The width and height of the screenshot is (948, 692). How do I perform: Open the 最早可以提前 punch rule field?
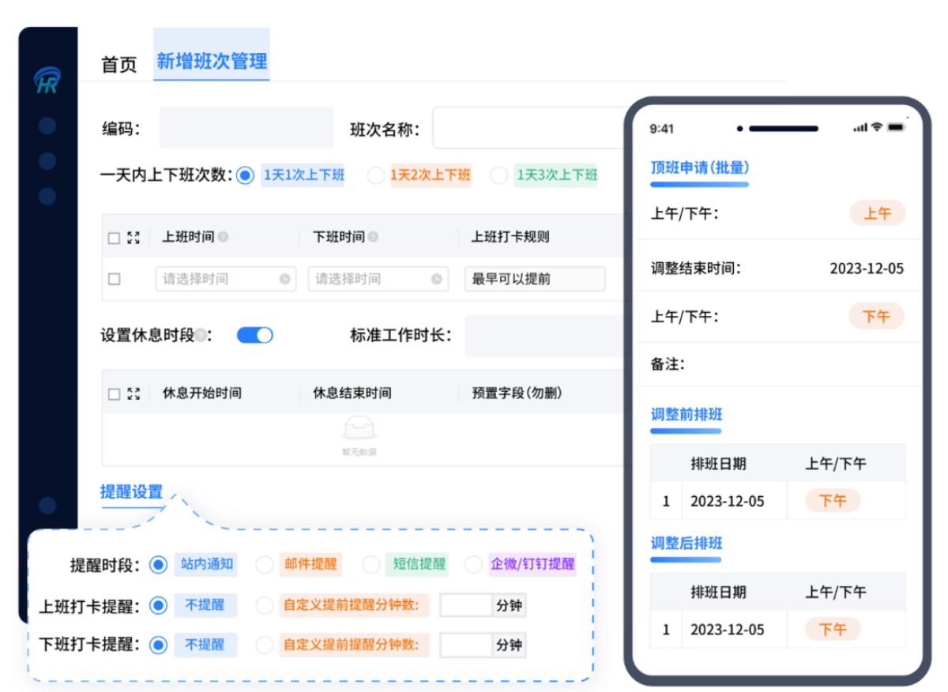pyautogui.click(x=534, y=279)
